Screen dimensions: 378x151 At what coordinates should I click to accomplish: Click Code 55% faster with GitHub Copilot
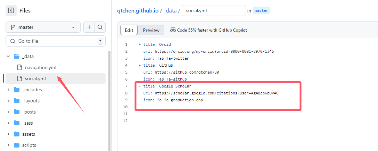(x=212, y=30)
